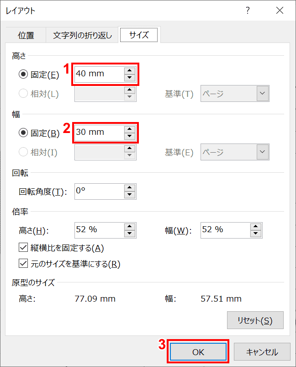Expand the height 基準(T) dropdown
This screenshot has height=367, width=296.
(263, 93)
